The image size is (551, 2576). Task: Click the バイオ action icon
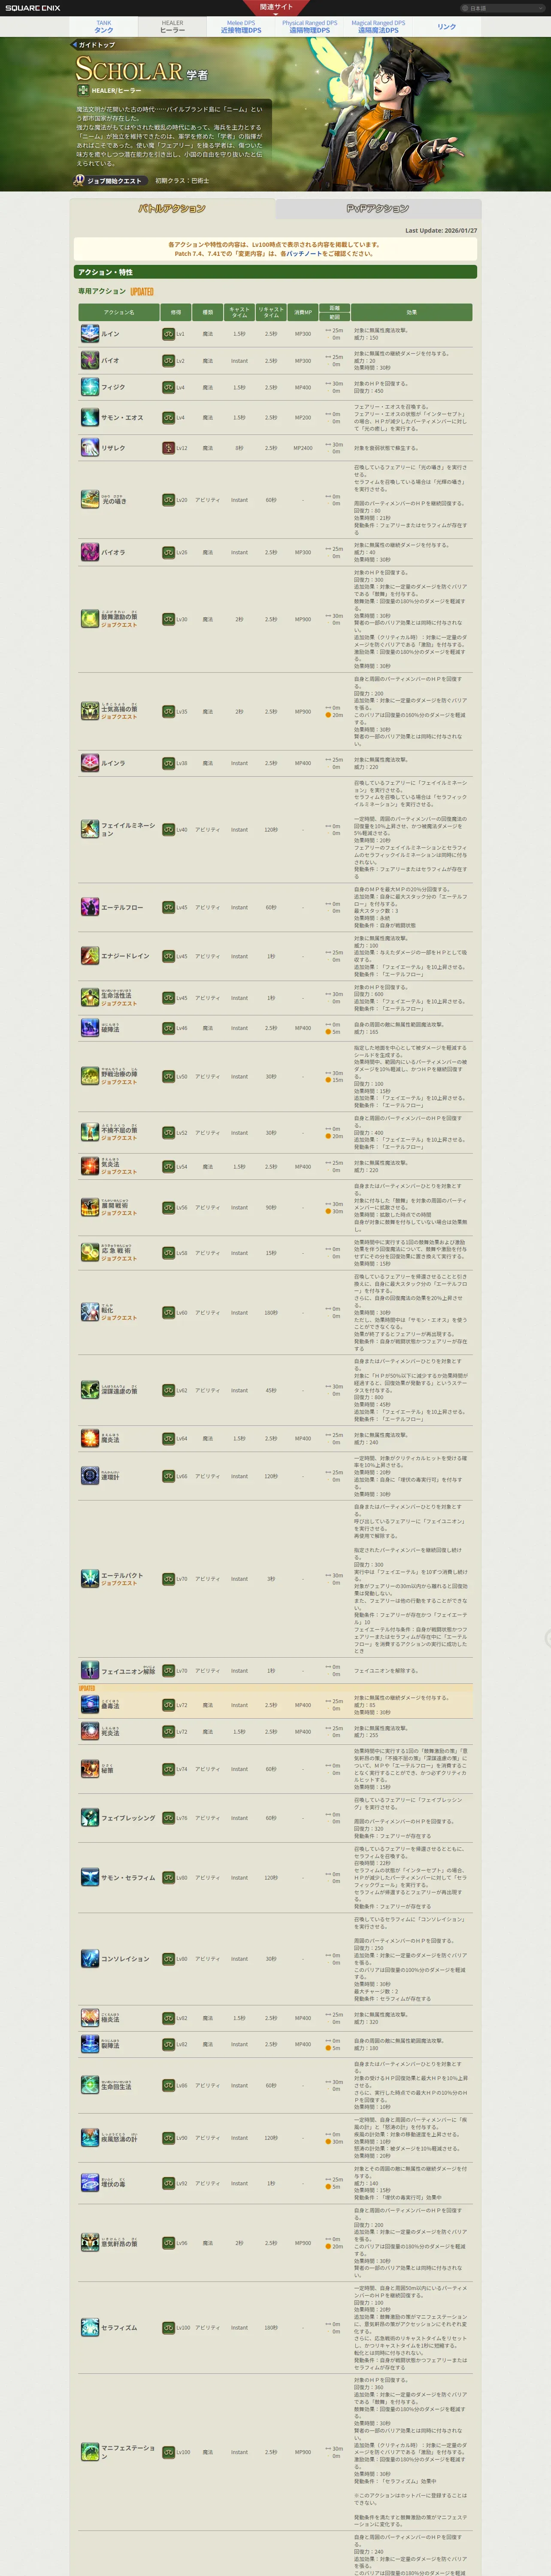90,360
